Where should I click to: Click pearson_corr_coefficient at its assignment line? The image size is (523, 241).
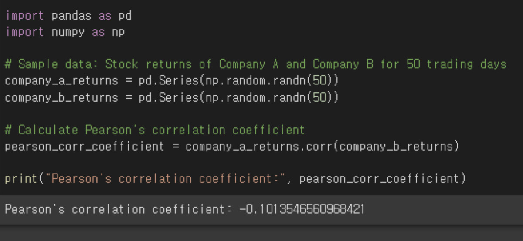(x=85, y=146)
